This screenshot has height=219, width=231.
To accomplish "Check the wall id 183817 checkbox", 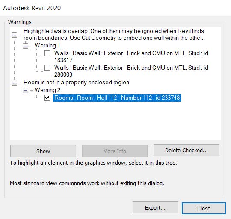I will point(47,53).
